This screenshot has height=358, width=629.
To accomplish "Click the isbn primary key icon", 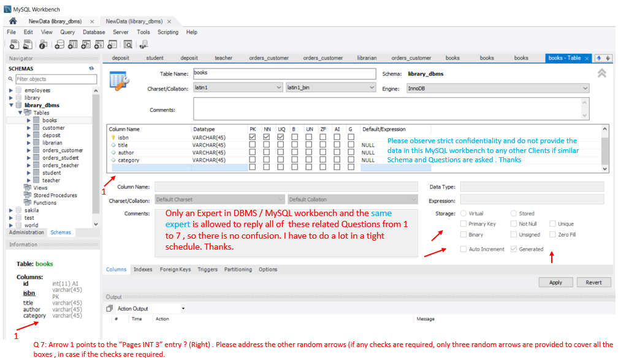I will 113,137.
